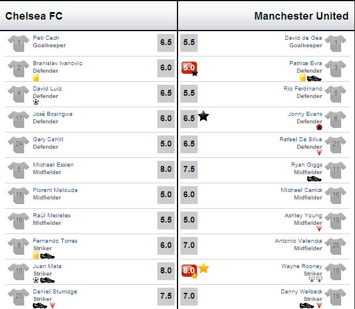Click Patrice Evra's red 5.0 rating badge
The image size is (355, 309).
189,67
